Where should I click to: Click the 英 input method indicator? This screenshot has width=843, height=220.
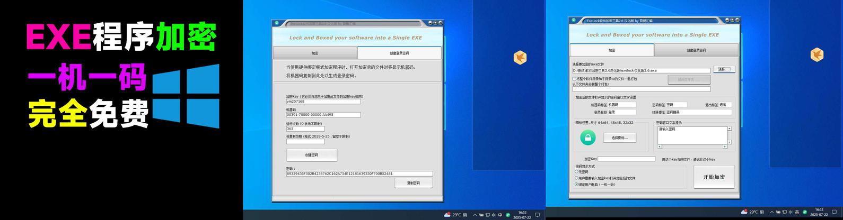tap(797, 212)
